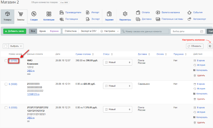Click the column settings icon

[210, 46]
